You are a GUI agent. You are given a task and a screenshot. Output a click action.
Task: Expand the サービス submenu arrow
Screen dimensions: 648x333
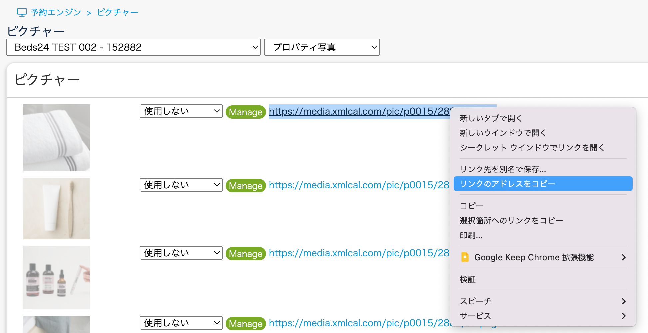pyautogui.click(x=624, y=316)
